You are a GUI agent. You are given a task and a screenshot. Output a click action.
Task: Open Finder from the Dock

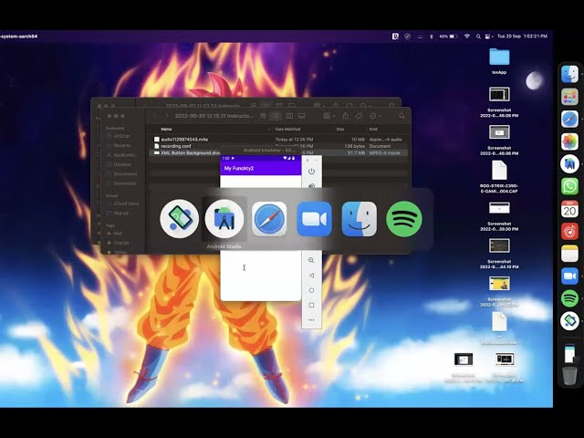(x=569, y=74)
